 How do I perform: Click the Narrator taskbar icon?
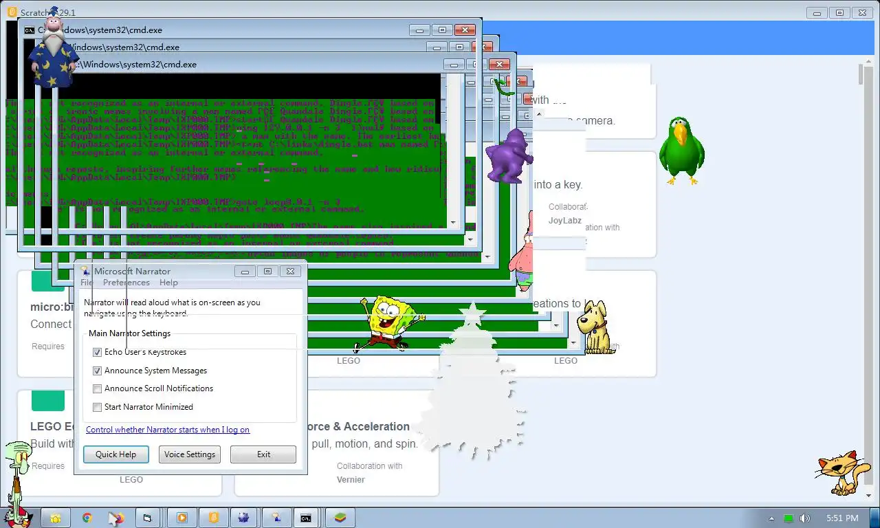(x=276, y=518)
